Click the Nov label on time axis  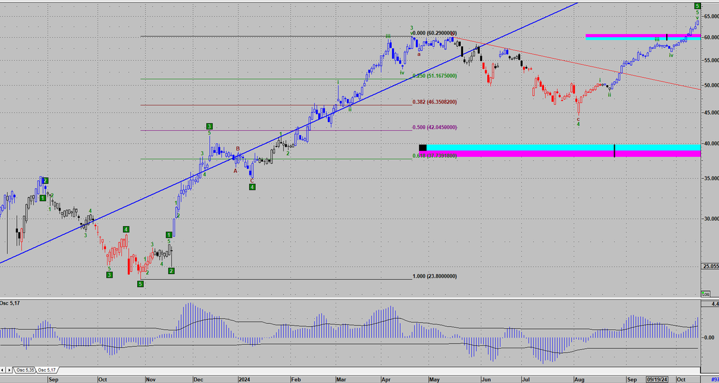(x=150, y=379)
